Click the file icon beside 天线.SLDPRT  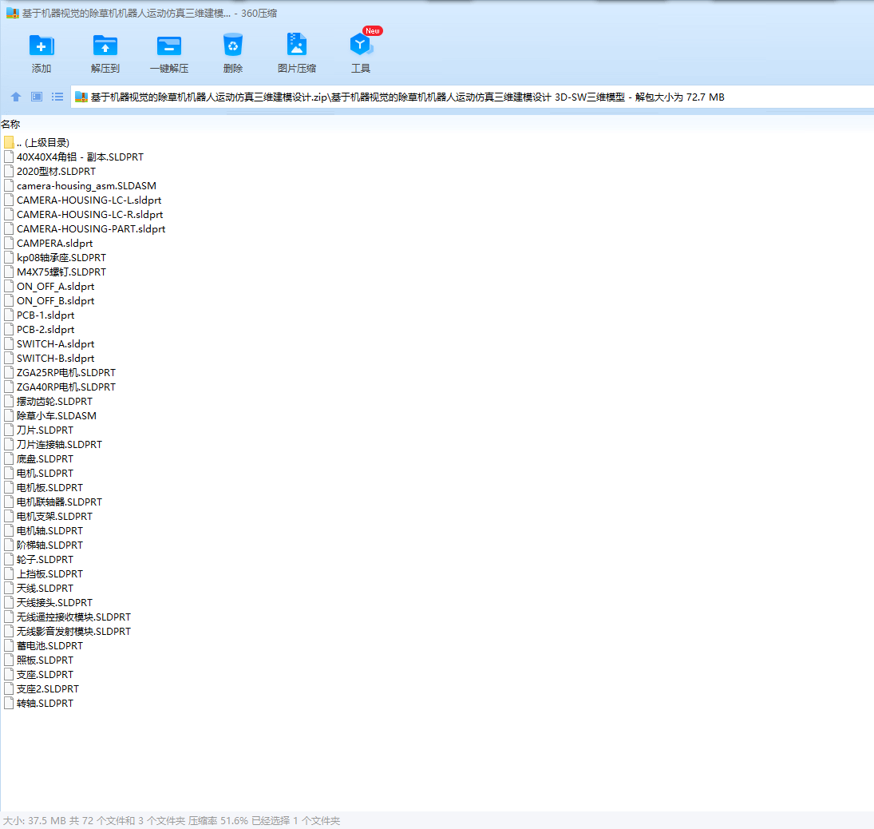click(x=8, y=588)
